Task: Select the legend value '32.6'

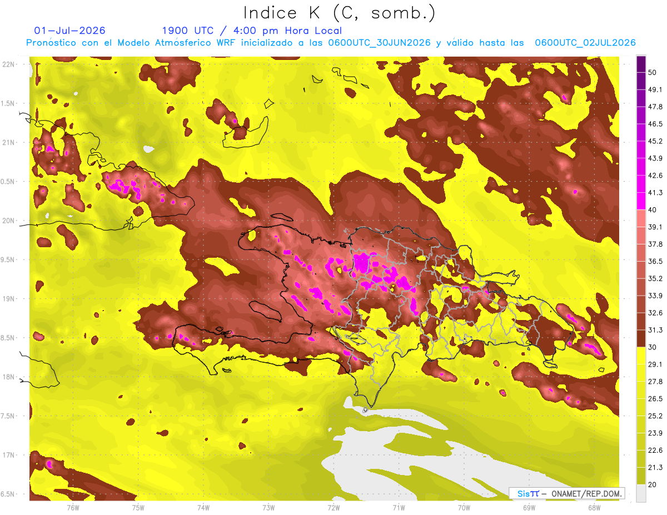Action: coord(655,313)
